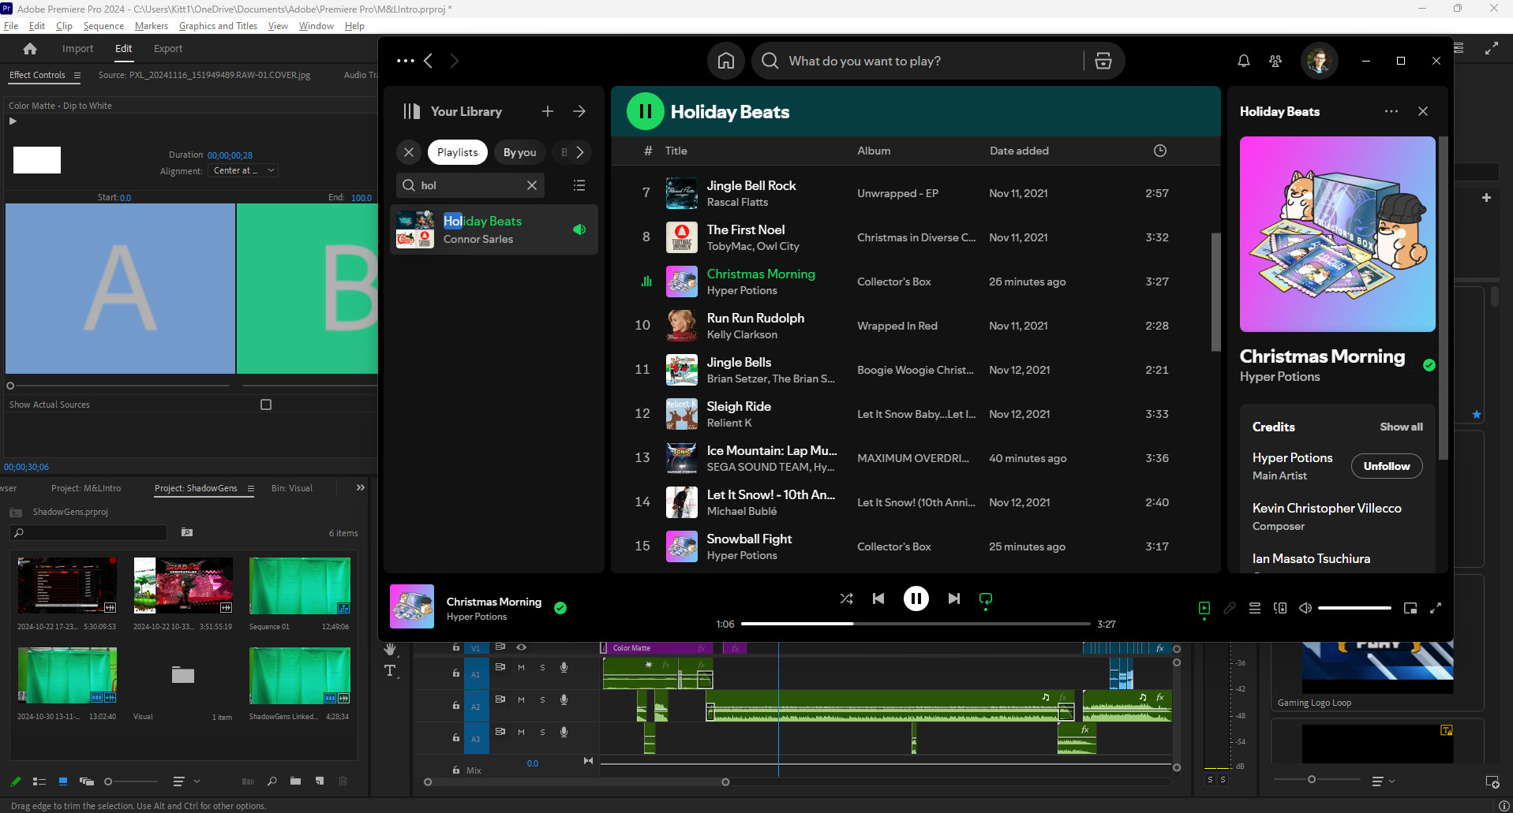Open Graphics and Titles menu

click(218, 26)
